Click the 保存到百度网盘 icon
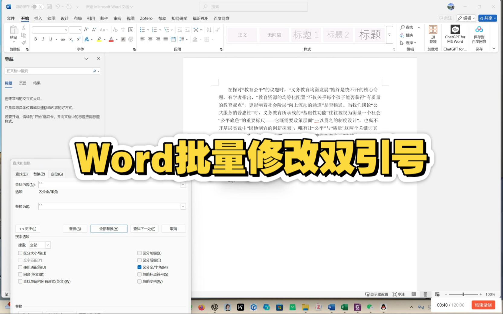The image size is (503, 314). tap(479, 34)
